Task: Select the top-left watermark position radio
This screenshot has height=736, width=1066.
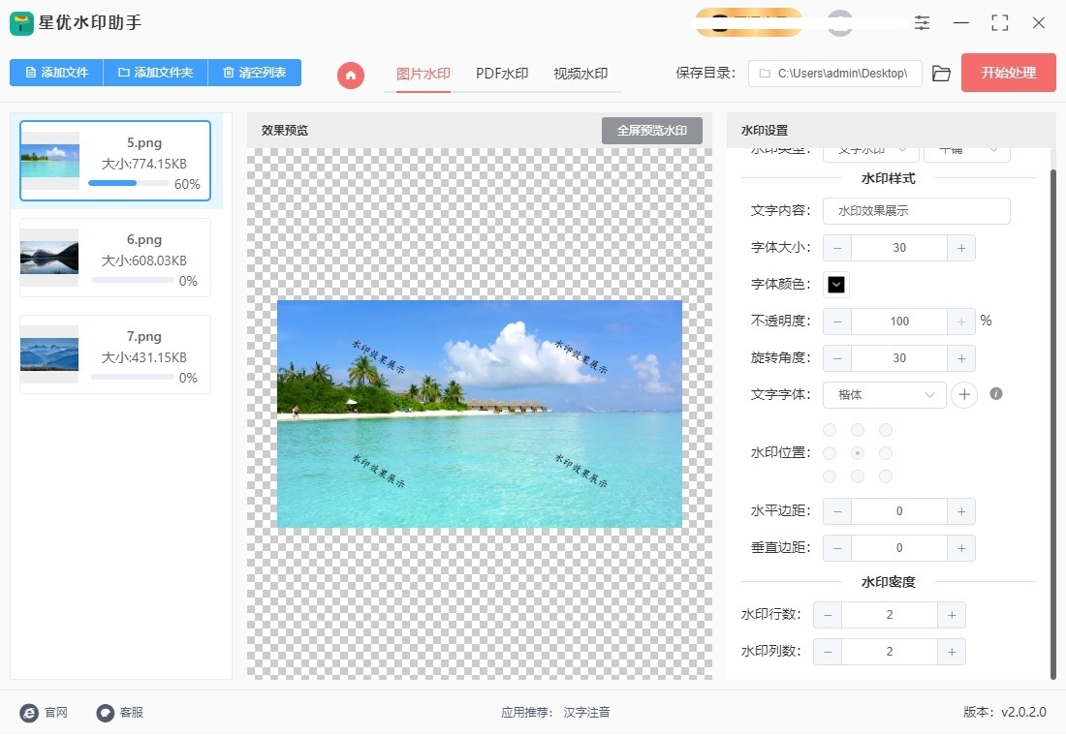Action: point(830,429)
